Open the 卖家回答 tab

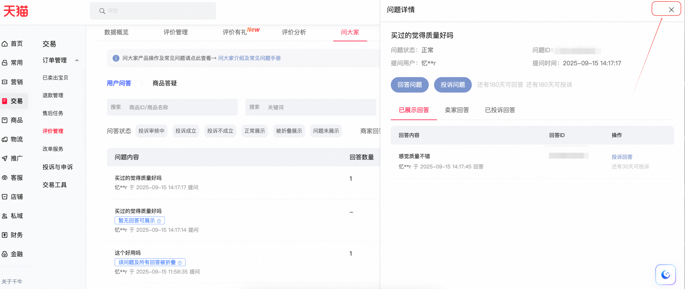[457, 110]
